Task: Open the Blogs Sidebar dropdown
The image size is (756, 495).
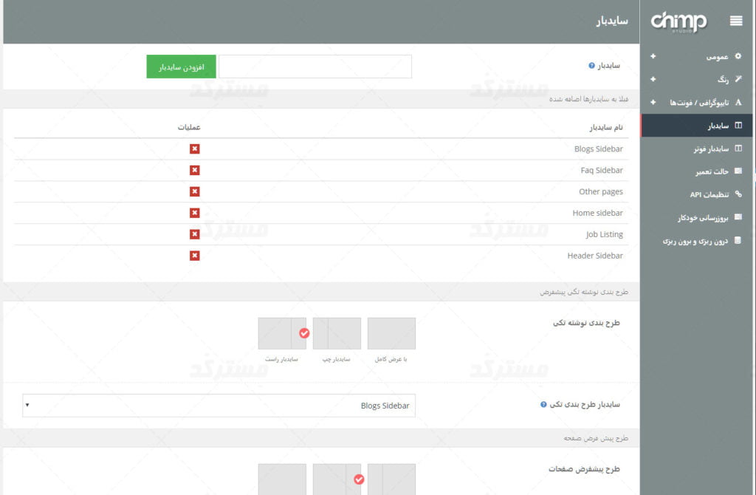Action: (219, 406)
